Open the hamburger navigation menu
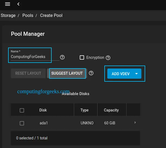Screen dimensions: 166x148 click(x=8, y=4)
